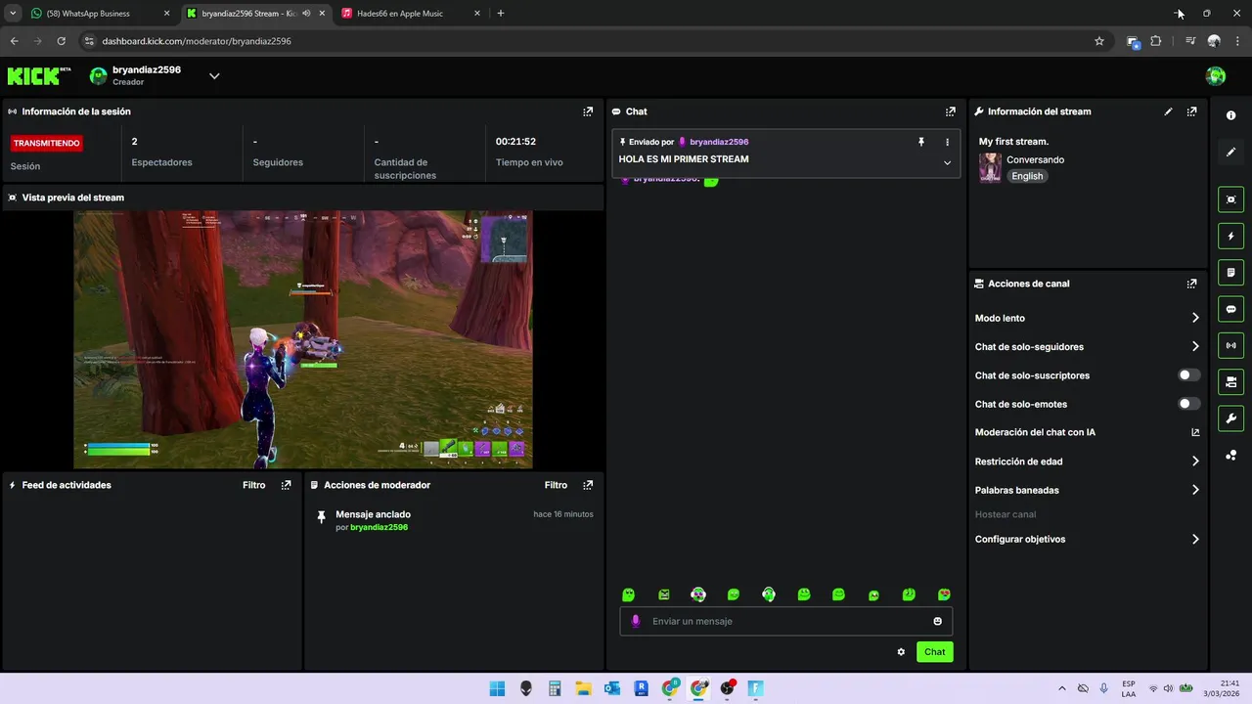Collapse the pinned message chevron

(947, 162)
